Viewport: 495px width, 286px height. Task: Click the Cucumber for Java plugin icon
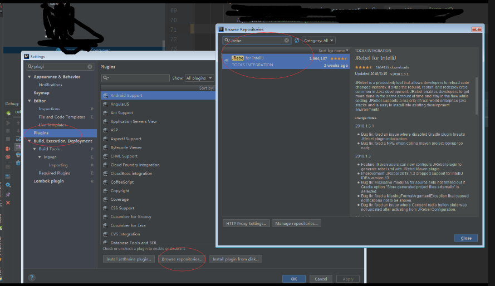106,225
